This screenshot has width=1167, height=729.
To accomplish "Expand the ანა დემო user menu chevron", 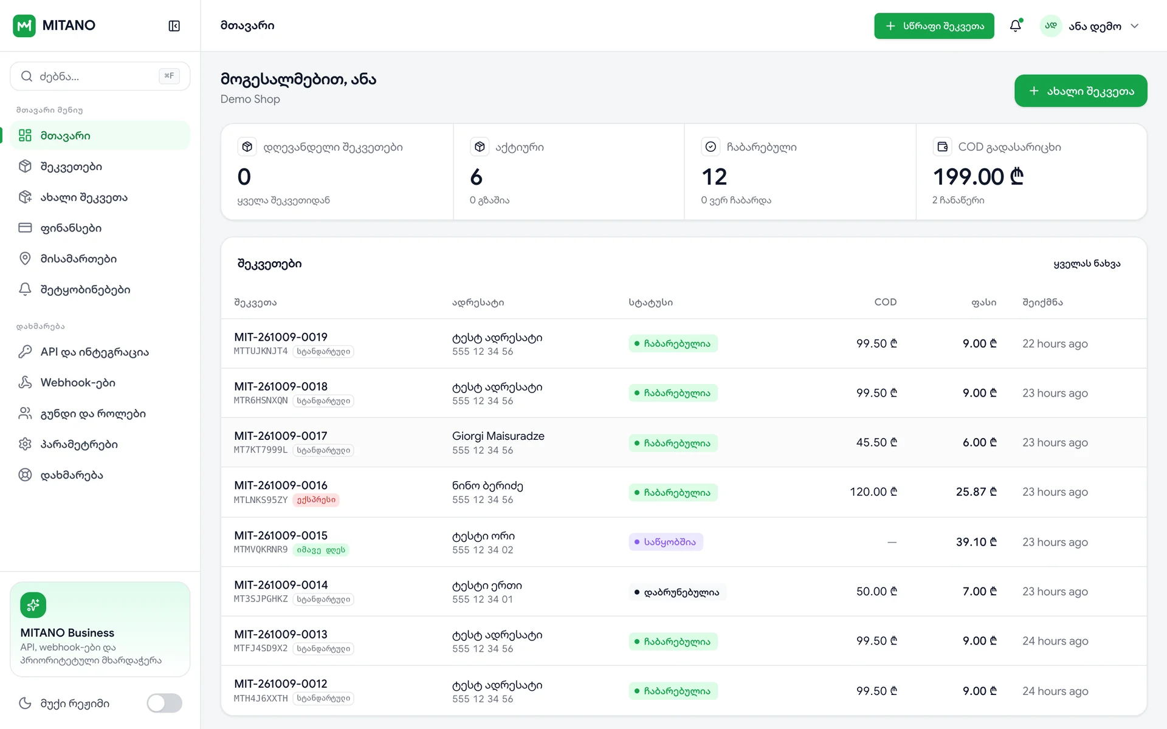I will (x=1135, y=26).
